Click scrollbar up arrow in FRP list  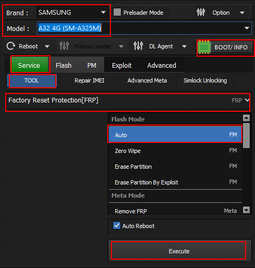[x=246, y=118]
